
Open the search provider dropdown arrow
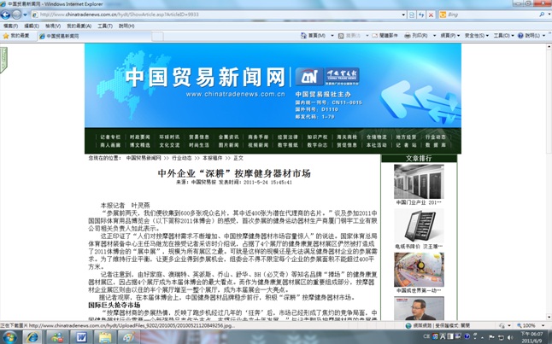click(x=549, y=15)
